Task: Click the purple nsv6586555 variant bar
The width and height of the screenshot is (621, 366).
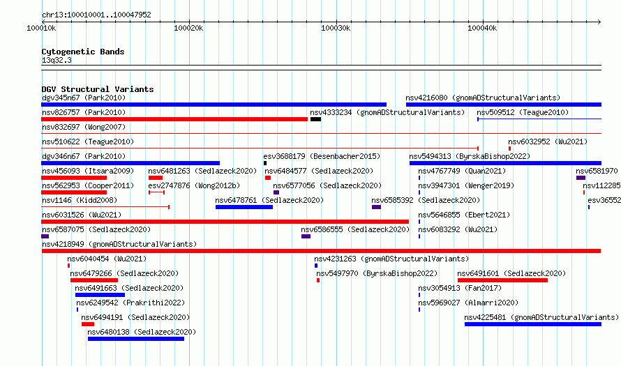Action: (x=306, y=236)
